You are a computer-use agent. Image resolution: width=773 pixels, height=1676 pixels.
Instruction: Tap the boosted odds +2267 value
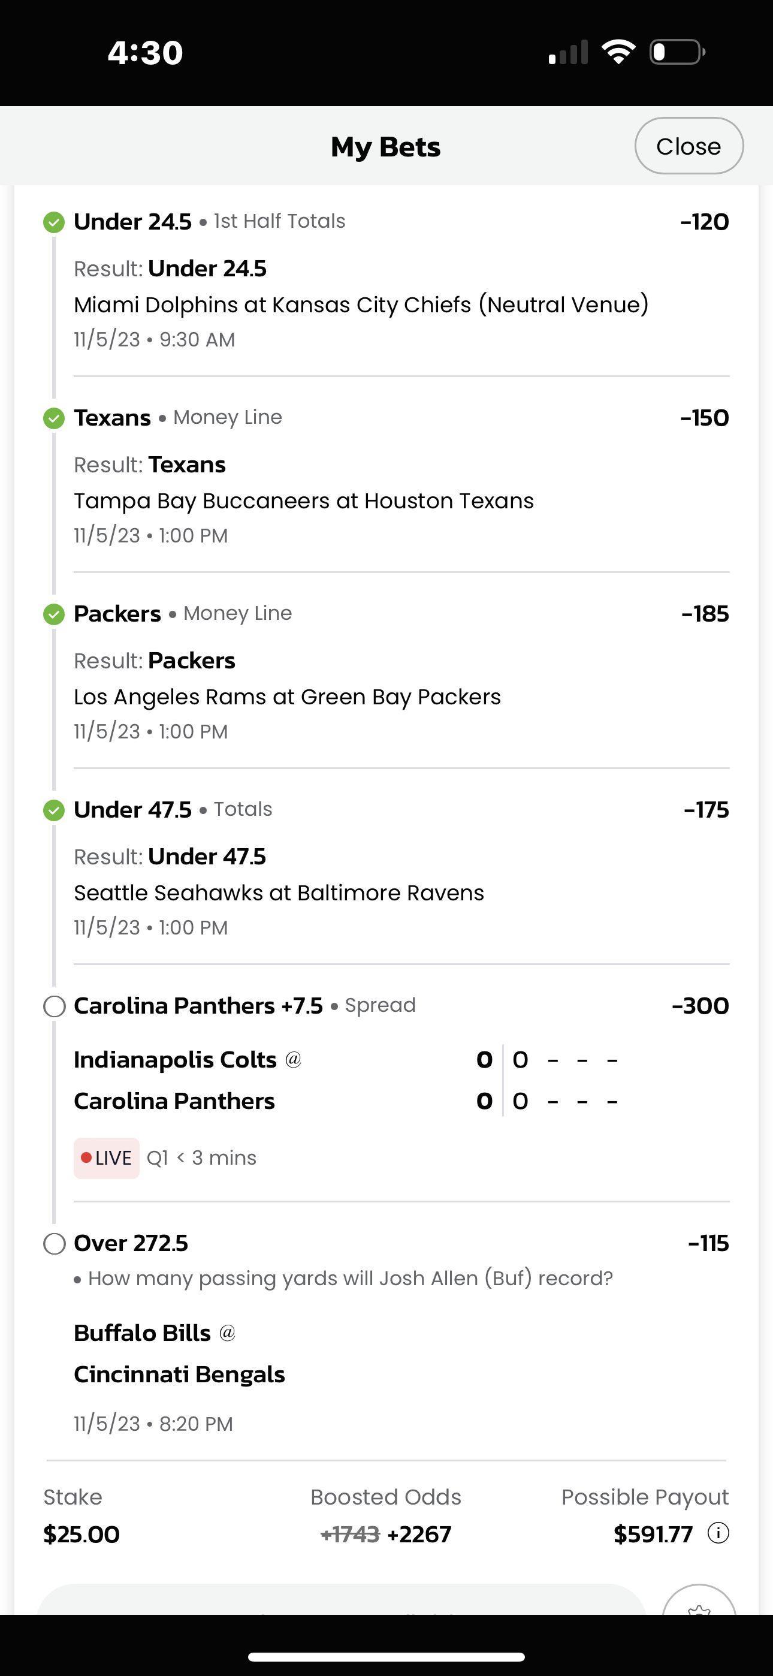(x=419, y=1534)
